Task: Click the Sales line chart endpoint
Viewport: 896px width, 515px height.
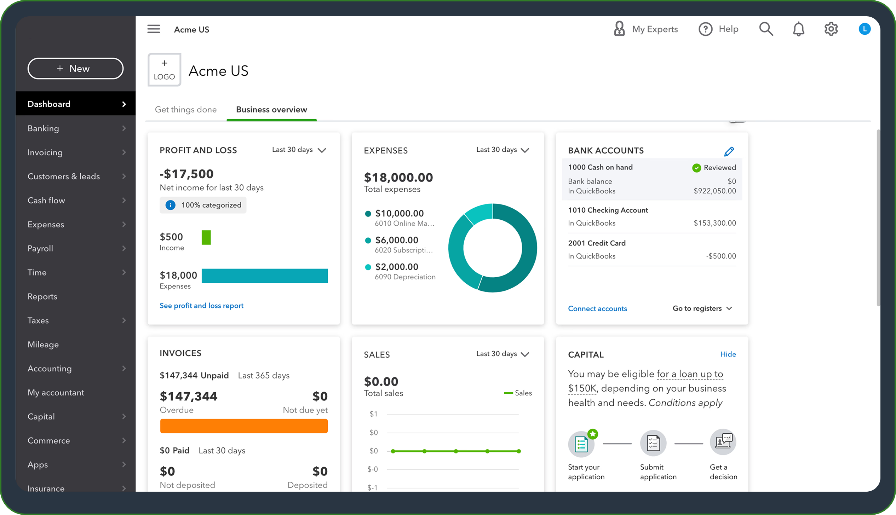Action: point(519,451)
